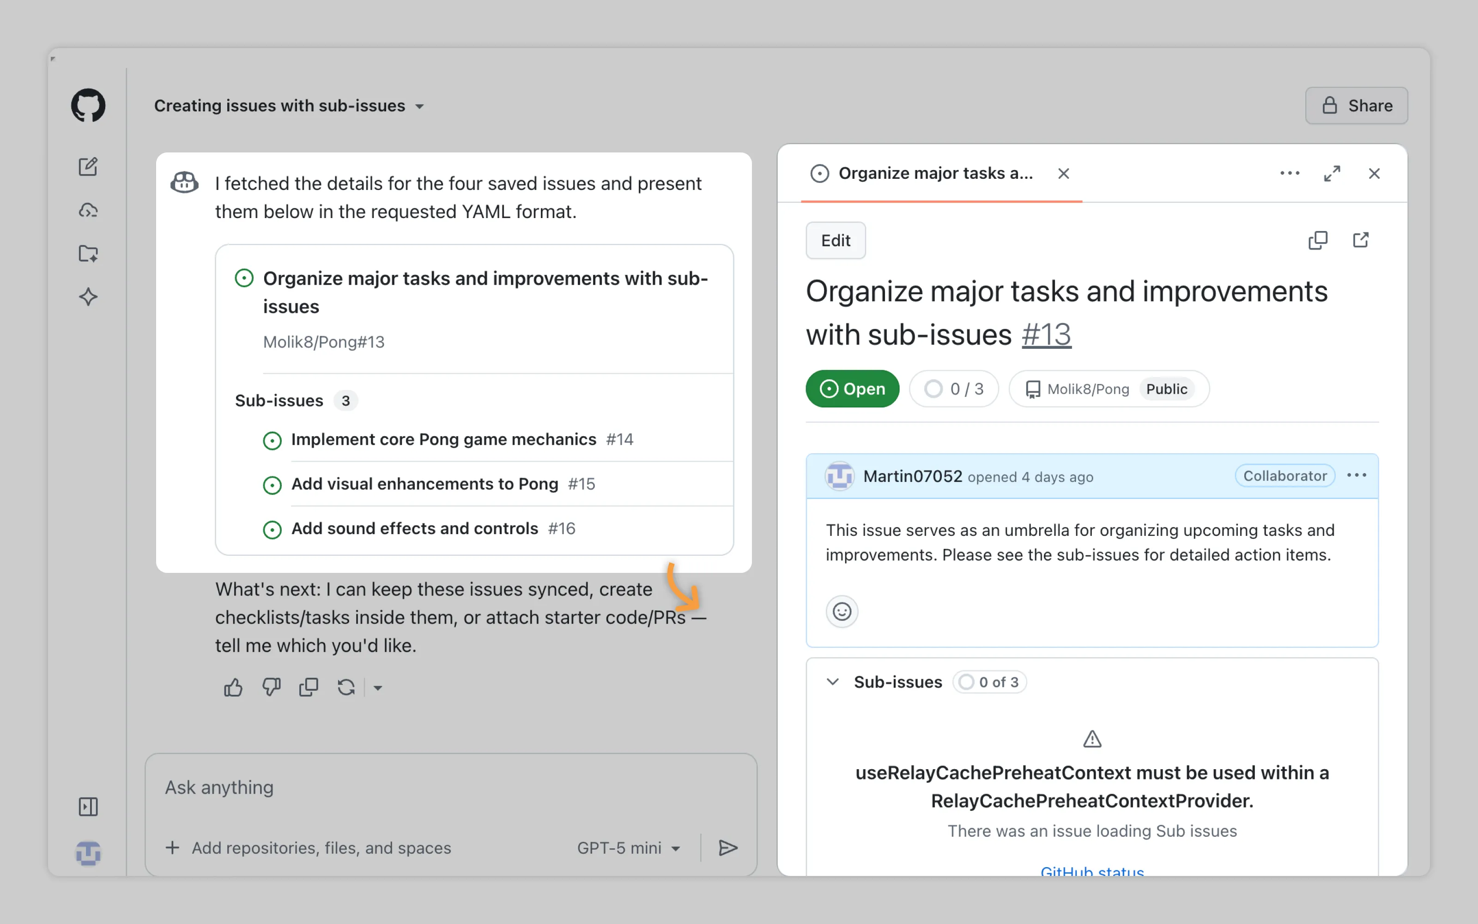Image resolution: width=1478 pixels, height=924 pixels.
Task: Copy the chat response
Action: point(309,687)
